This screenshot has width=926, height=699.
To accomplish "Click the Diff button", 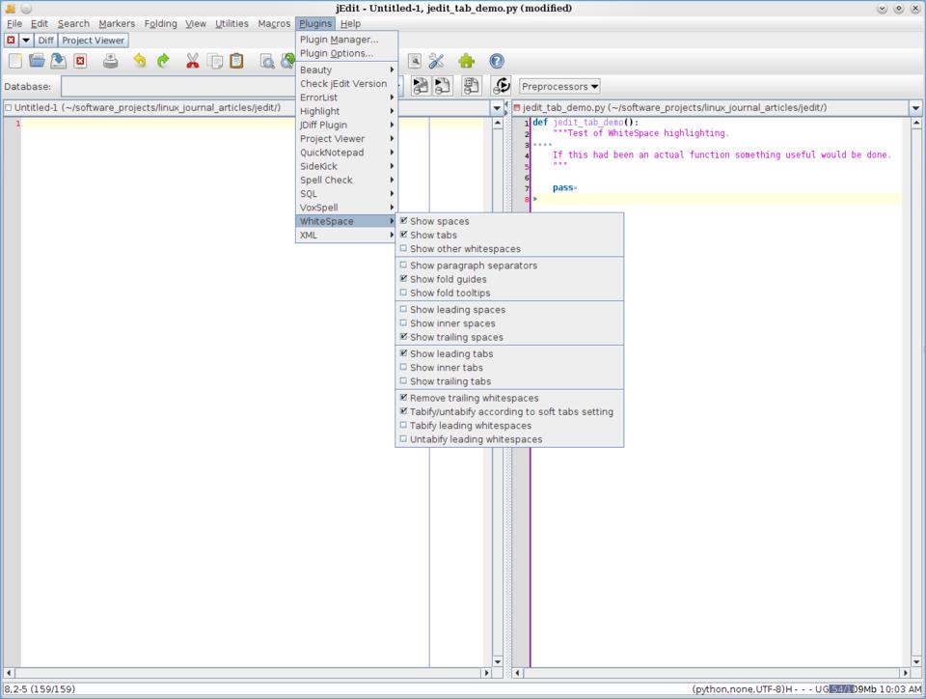I will click(x=45, y=41).
